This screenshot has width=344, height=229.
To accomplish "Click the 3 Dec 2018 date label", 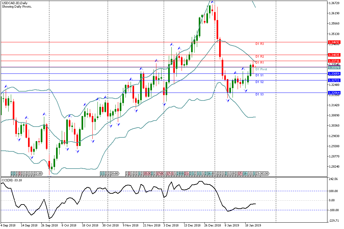I will (x=171, y=226).
